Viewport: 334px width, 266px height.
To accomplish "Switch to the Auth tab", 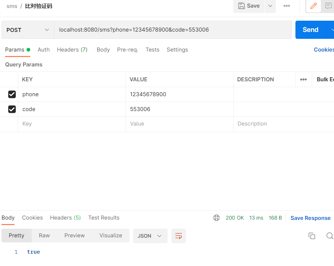I will pyautogui.click(x=44, y=50).
